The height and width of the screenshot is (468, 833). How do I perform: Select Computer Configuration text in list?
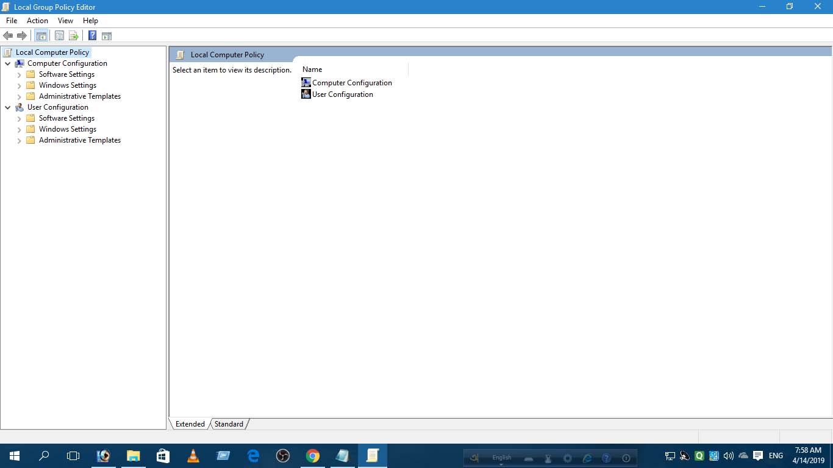(x=352, y=82)
